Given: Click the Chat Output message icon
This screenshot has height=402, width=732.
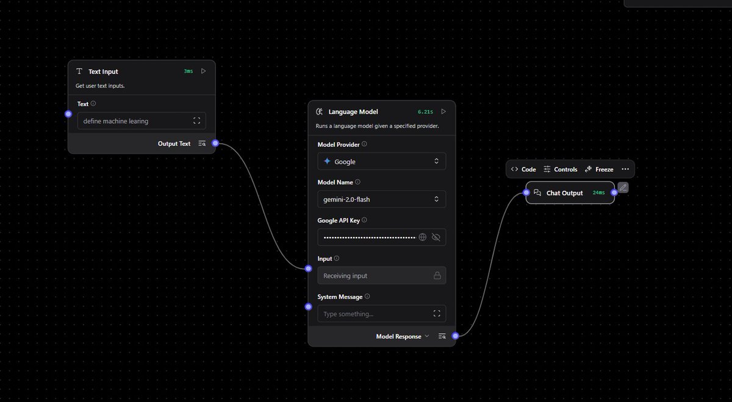Looking at the screenshot, I should [x=537, y=192].
